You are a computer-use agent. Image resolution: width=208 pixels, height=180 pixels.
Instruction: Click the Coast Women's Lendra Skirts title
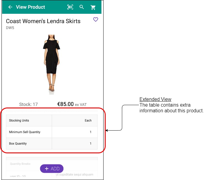(43, 21)
